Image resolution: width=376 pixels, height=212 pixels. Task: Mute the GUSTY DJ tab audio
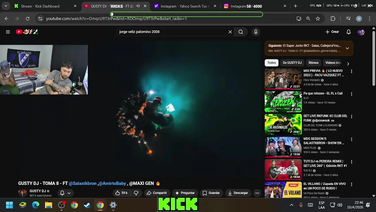click(x=138, y=6)
